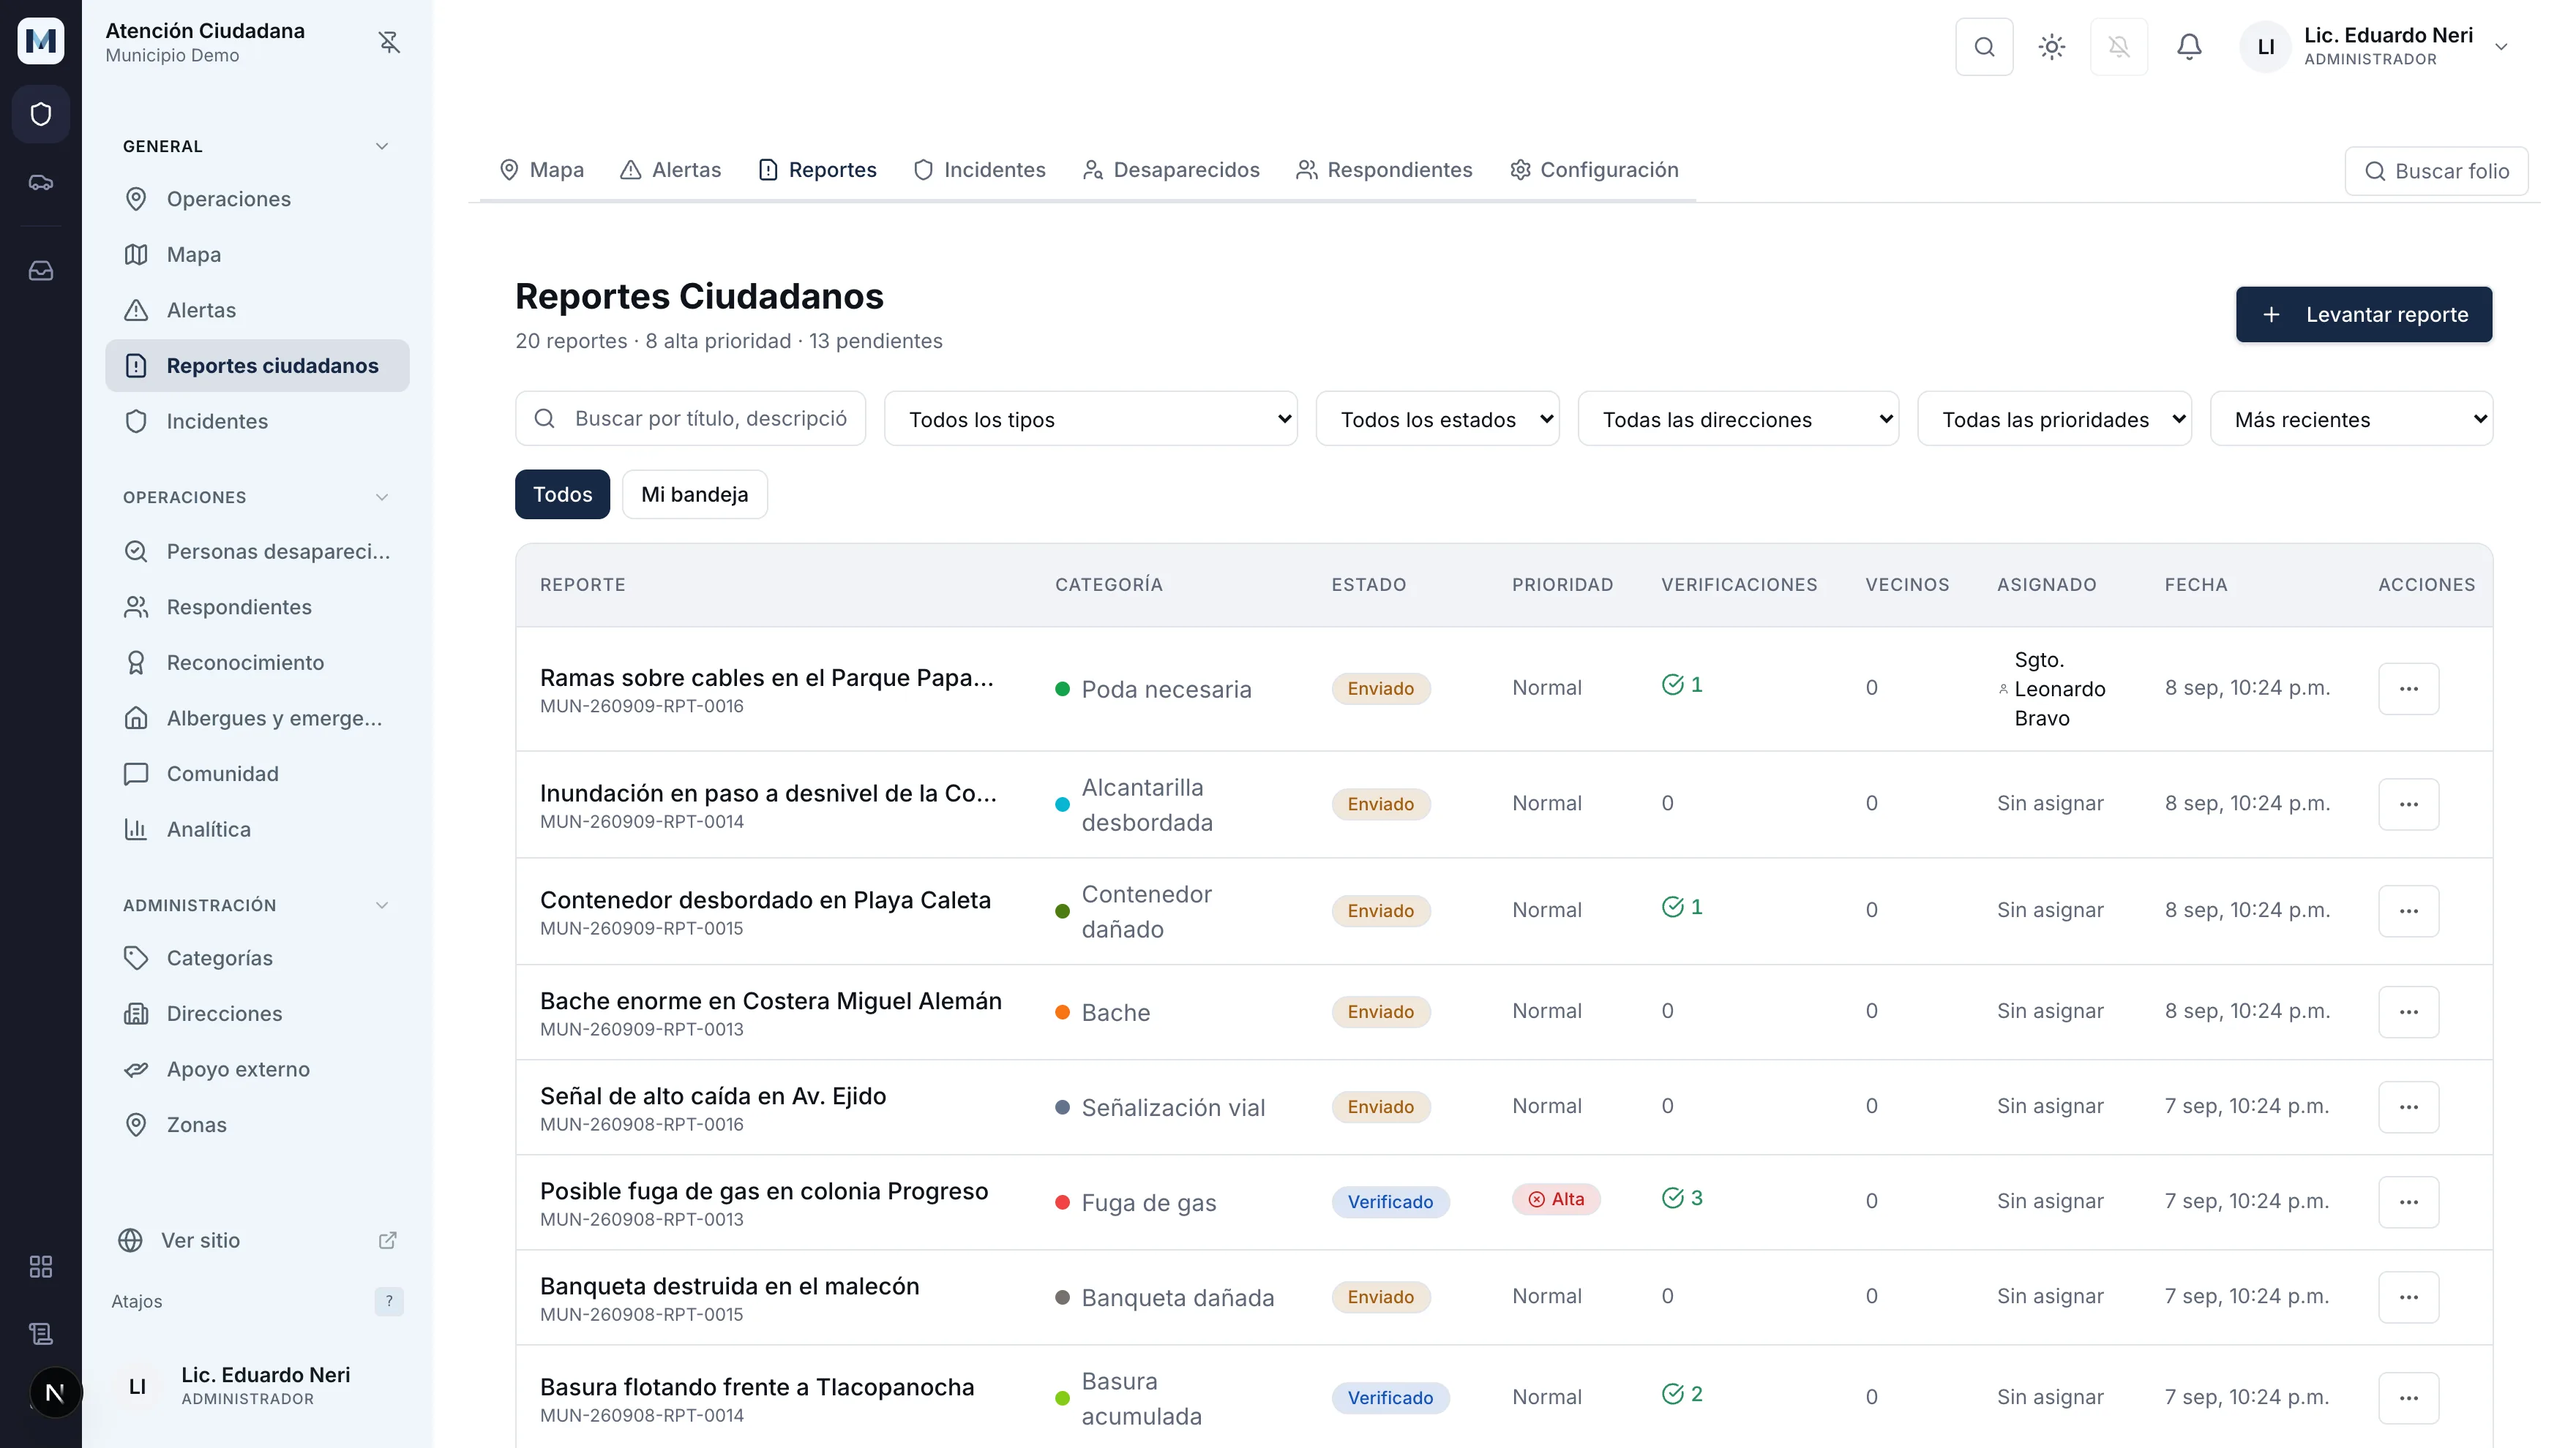Viewport: 2576px width, 1448px height.
Task: Open Personas desaparecidas in sidebar
Action: pyautogui.click(x=257, y=551)
